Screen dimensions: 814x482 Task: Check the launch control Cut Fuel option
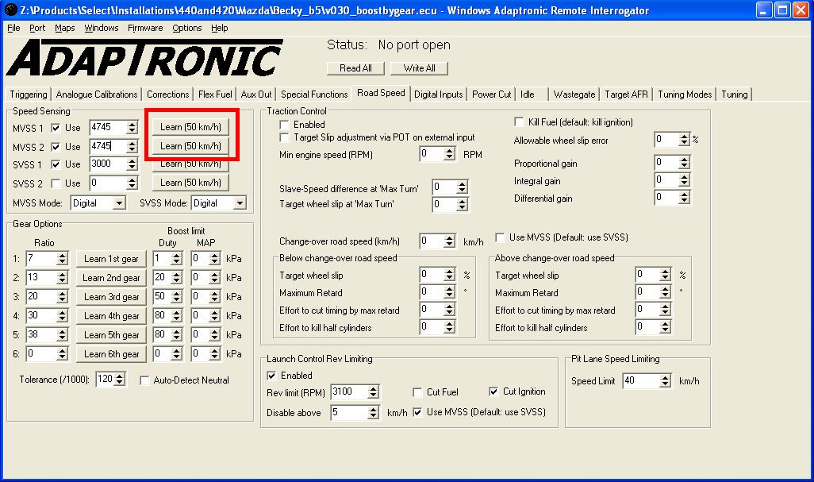pos(417,392)
